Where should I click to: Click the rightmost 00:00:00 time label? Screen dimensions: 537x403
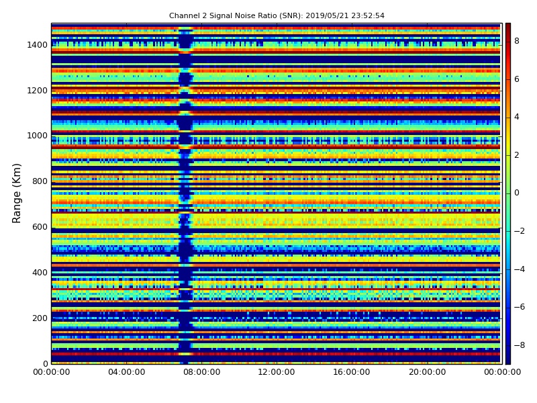(502, 372)
